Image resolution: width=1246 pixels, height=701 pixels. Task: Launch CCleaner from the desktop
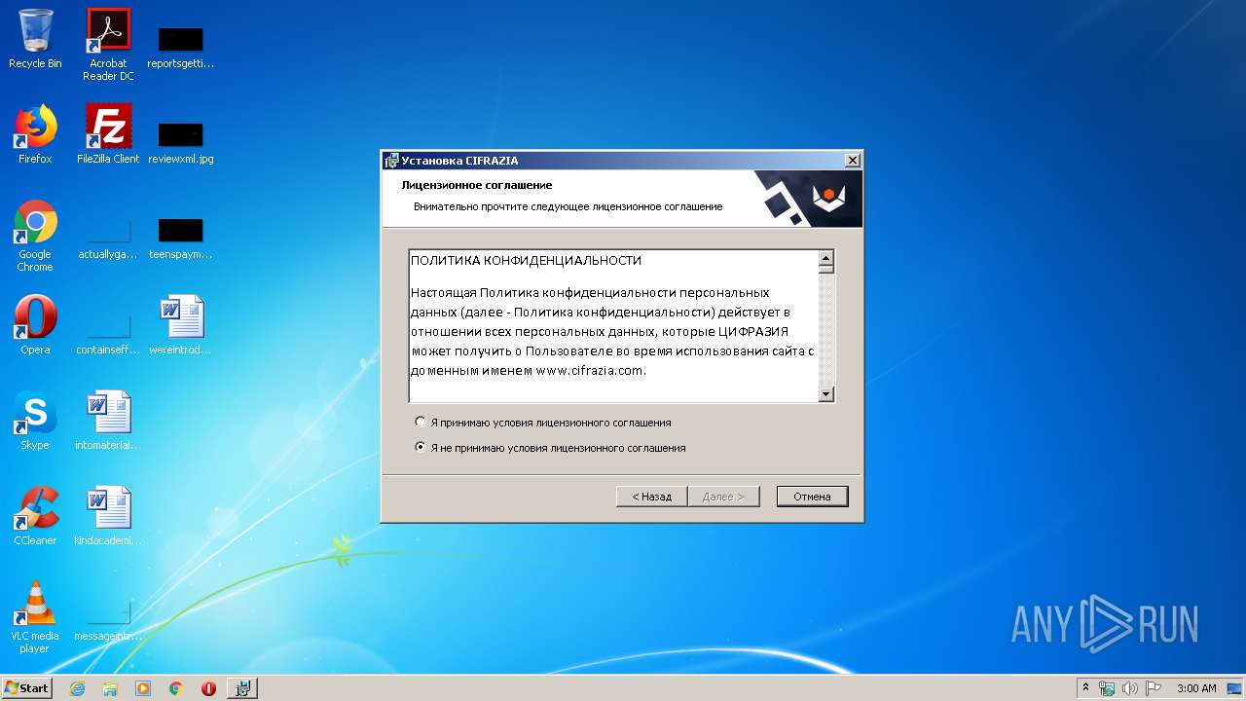click(x=35, y=516)
